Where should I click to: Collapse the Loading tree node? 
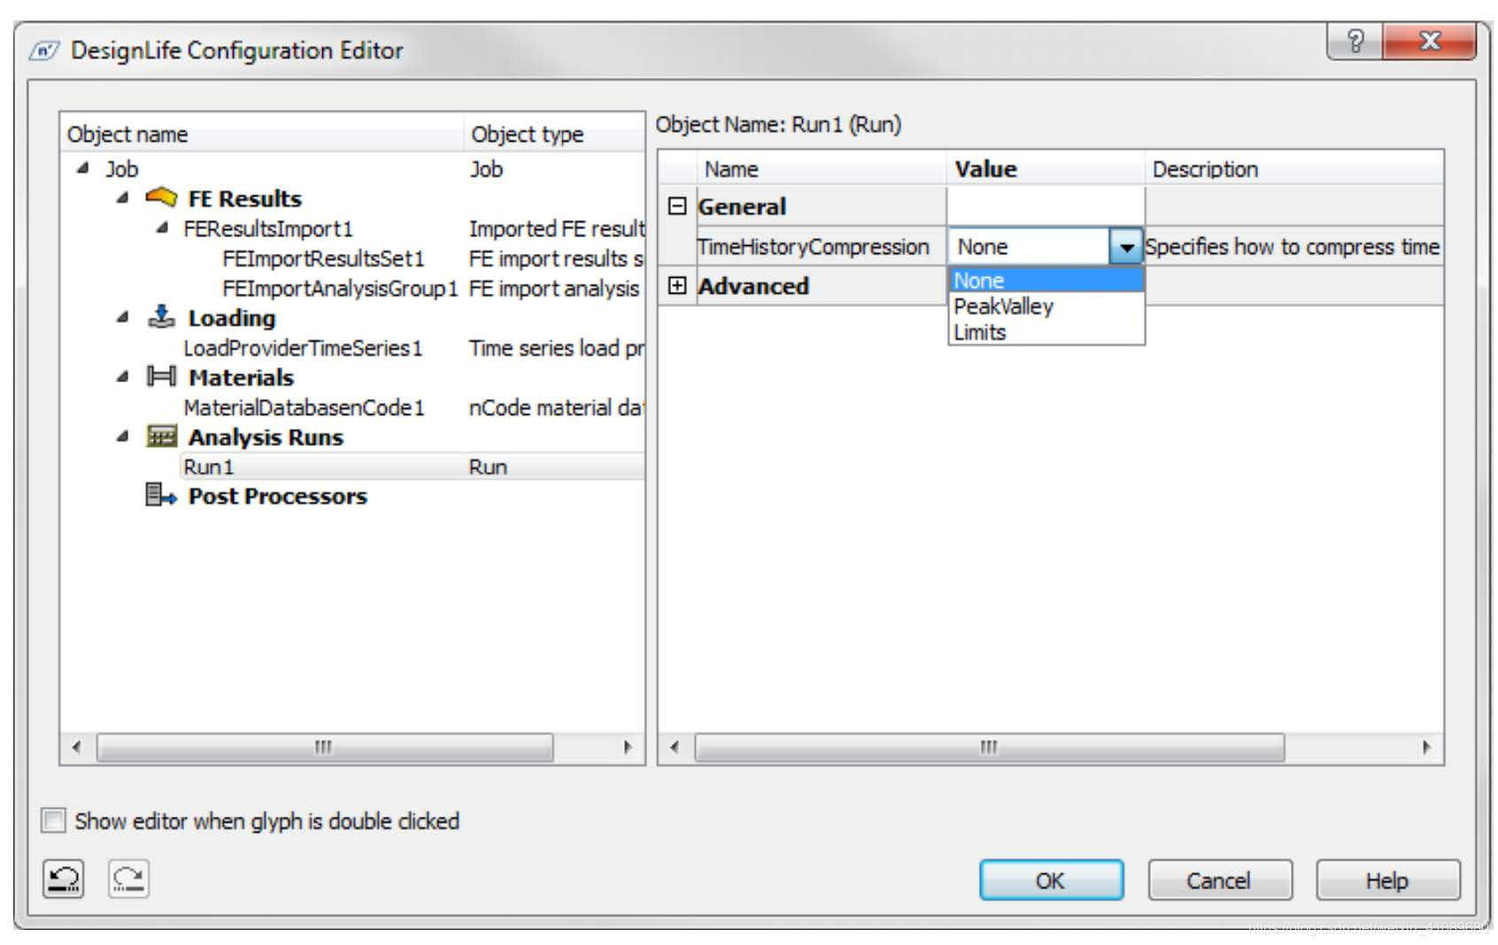click(x=122, y=317)
